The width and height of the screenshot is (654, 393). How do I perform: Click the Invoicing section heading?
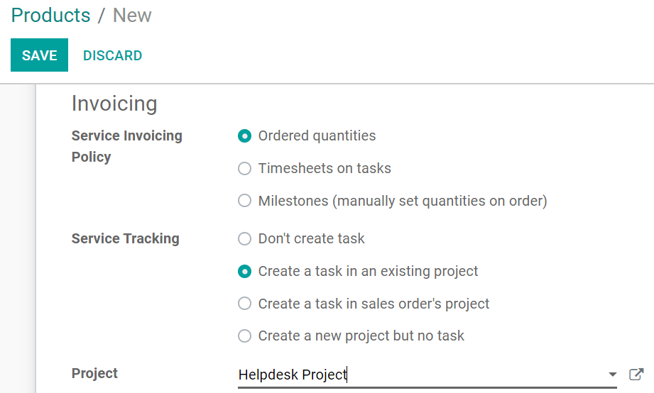114,104
